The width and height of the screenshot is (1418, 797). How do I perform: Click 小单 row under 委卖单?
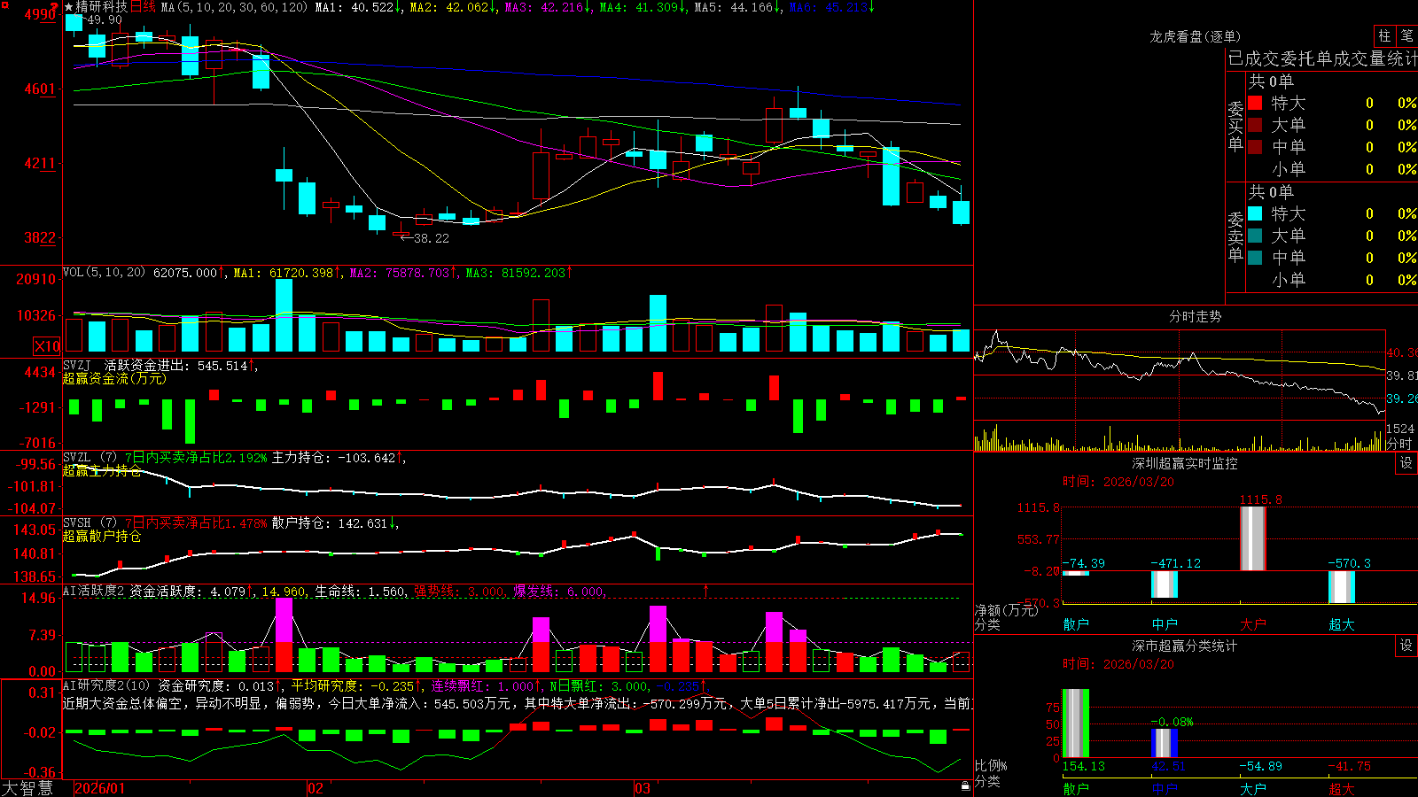coord(1332,280)
